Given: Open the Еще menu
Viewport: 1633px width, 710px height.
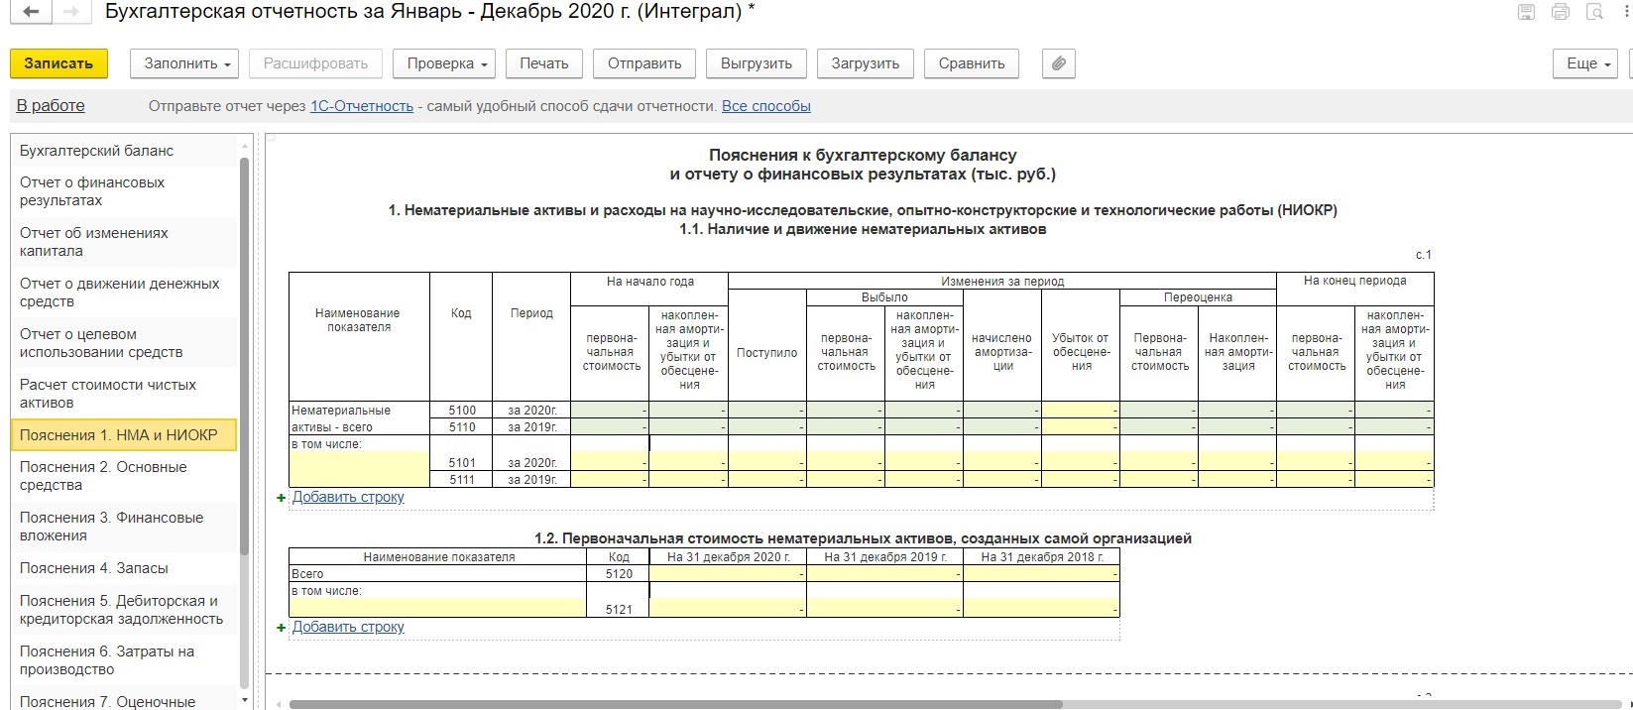Looking at the screenshot, I should point(1585,63).
